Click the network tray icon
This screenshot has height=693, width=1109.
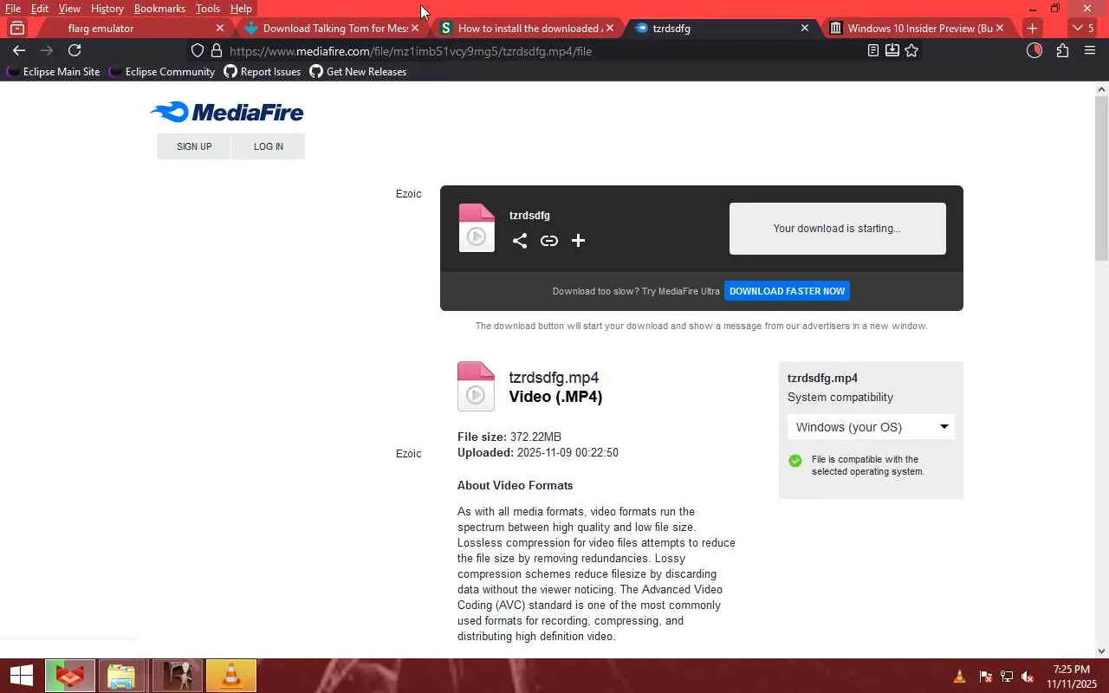1007,677
